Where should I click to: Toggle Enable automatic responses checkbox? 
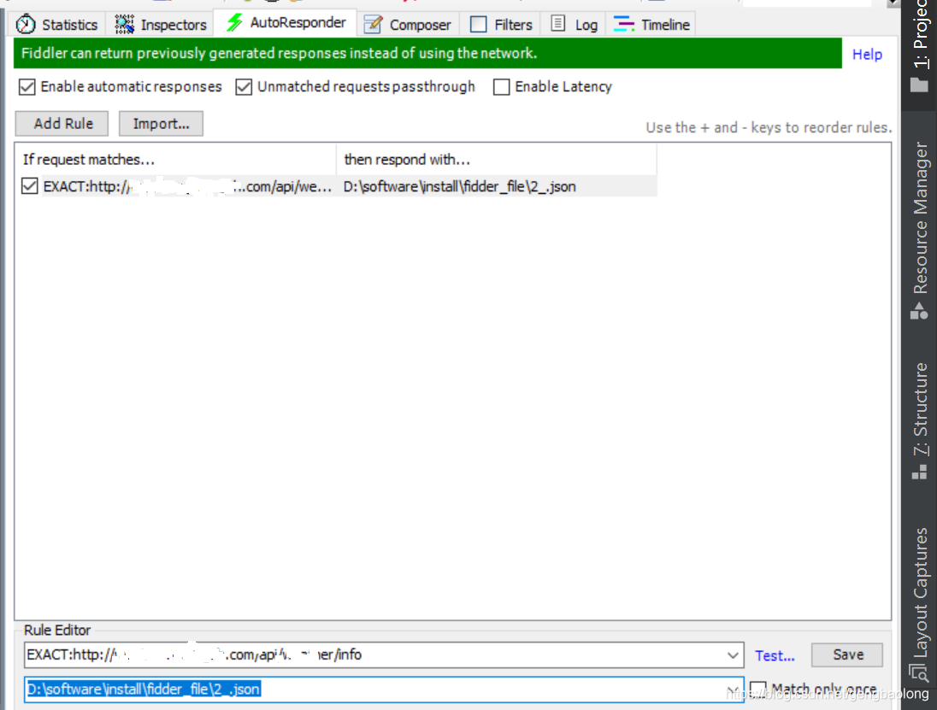click(27, 87)
